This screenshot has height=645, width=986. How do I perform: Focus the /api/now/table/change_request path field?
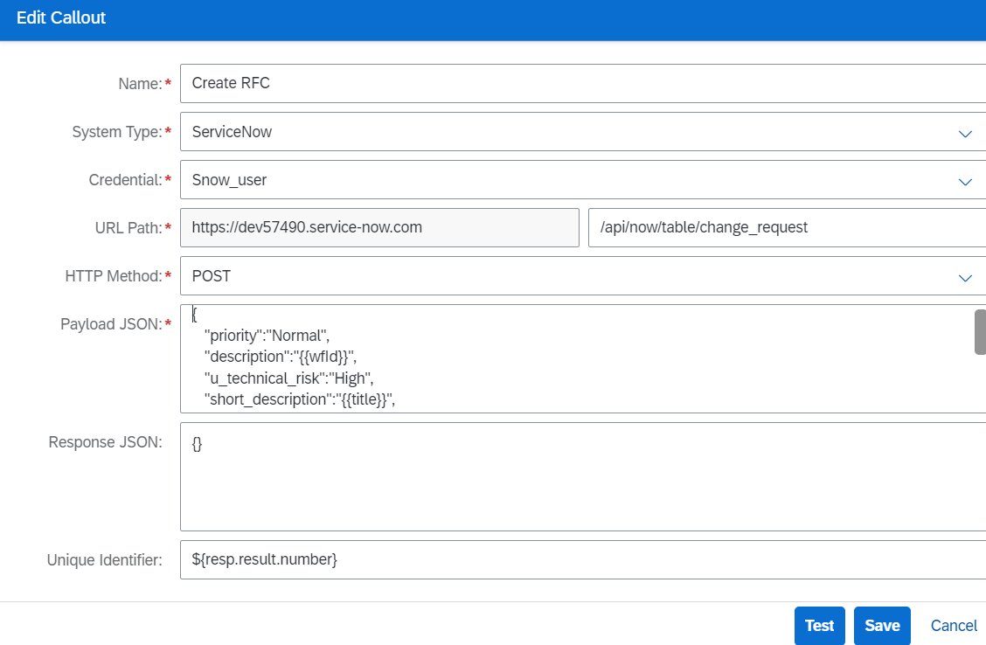[x=787, y=227]
